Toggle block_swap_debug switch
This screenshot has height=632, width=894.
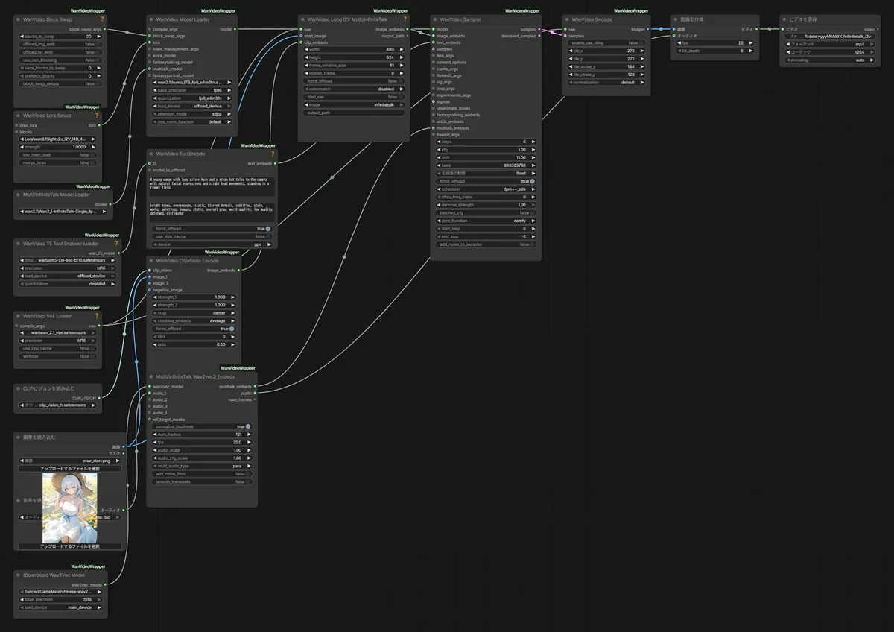(60, 83)
